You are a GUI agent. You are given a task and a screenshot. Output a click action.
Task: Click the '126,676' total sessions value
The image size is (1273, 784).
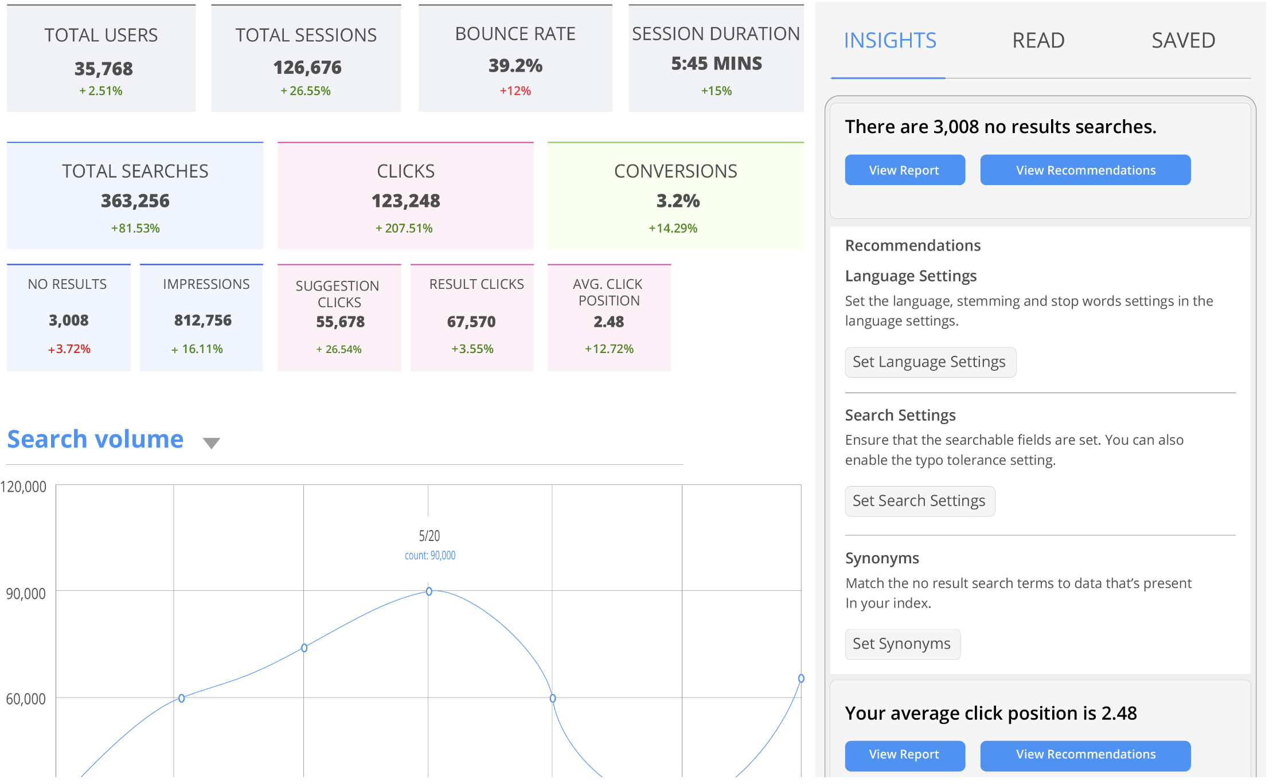[x=307, y=68]
